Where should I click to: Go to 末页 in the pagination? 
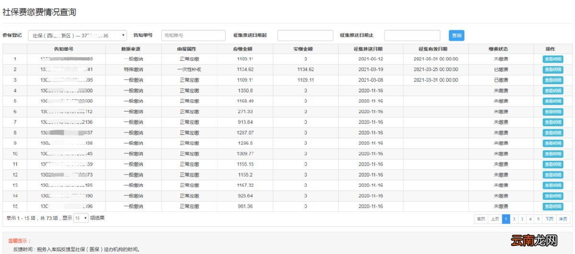point(563,219)
